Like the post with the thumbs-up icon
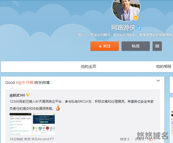The height and width of the screenshot is (143, 173). pos(151,139)
